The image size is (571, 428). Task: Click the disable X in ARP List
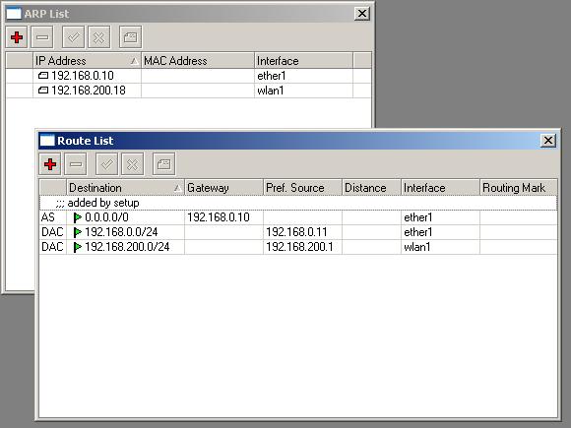[x=99, y=37]
